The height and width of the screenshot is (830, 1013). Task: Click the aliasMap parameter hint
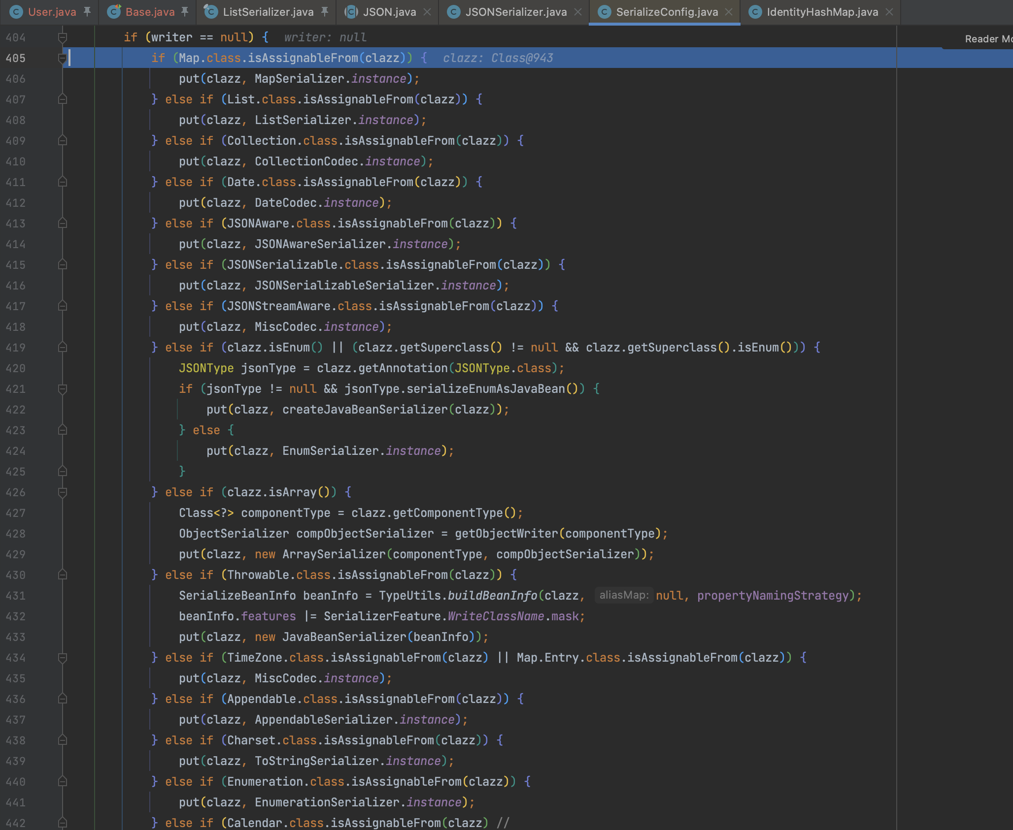click(624, 595)
